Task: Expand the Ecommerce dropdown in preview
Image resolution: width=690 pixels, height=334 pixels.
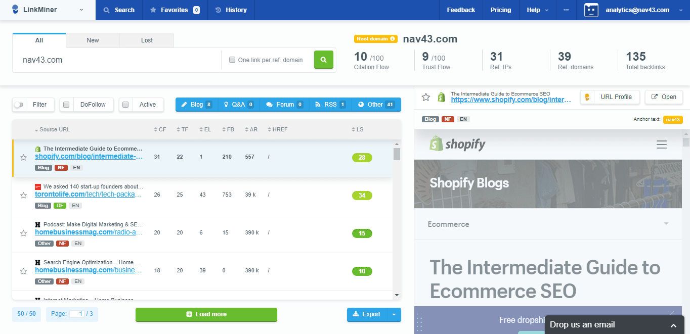Action: click(x=666, y=224)
